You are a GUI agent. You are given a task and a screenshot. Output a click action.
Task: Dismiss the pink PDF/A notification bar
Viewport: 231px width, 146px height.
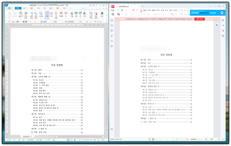tap(216, 19)
